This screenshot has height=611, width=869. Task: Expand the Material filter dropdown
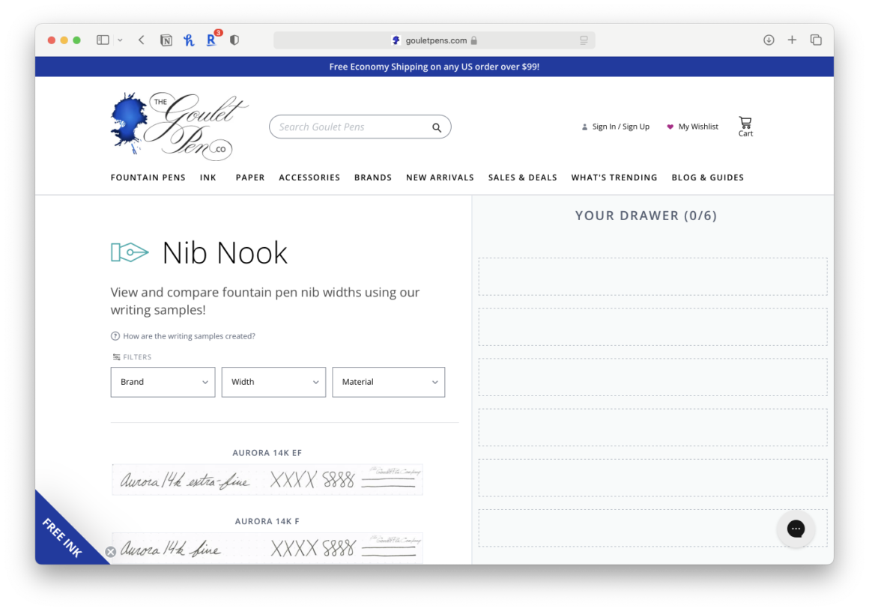point(388,382)
